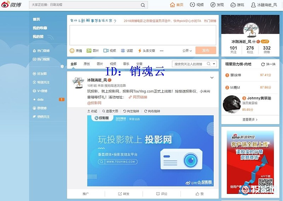Go to 首页 home in top navigation
This screenshot has height=201, width=283.
(177, 5)
